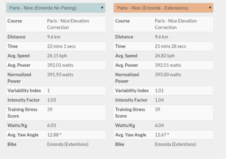Select the Bike value in the Extensions table

175,144
